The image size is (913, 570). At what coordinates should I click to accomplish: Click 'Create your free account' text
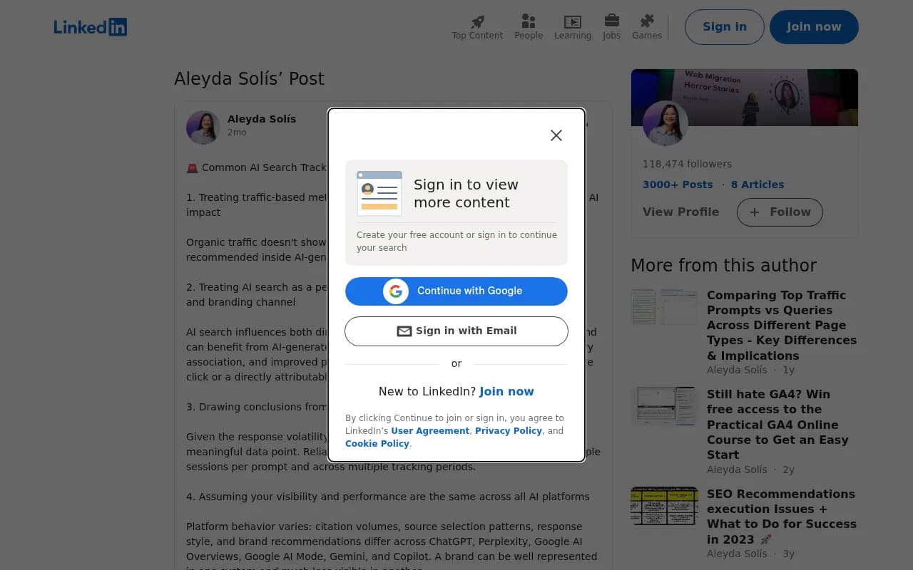(456, 242)
